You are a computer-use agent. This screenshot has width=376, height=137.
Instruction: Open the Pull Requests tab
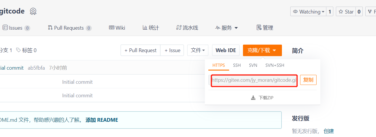[x=70, y=28]
